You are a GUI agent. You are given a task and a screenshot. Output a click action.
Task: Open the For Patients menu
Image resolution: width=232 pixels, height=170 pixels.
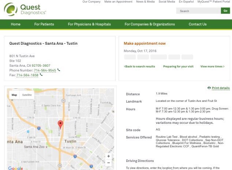44,24
